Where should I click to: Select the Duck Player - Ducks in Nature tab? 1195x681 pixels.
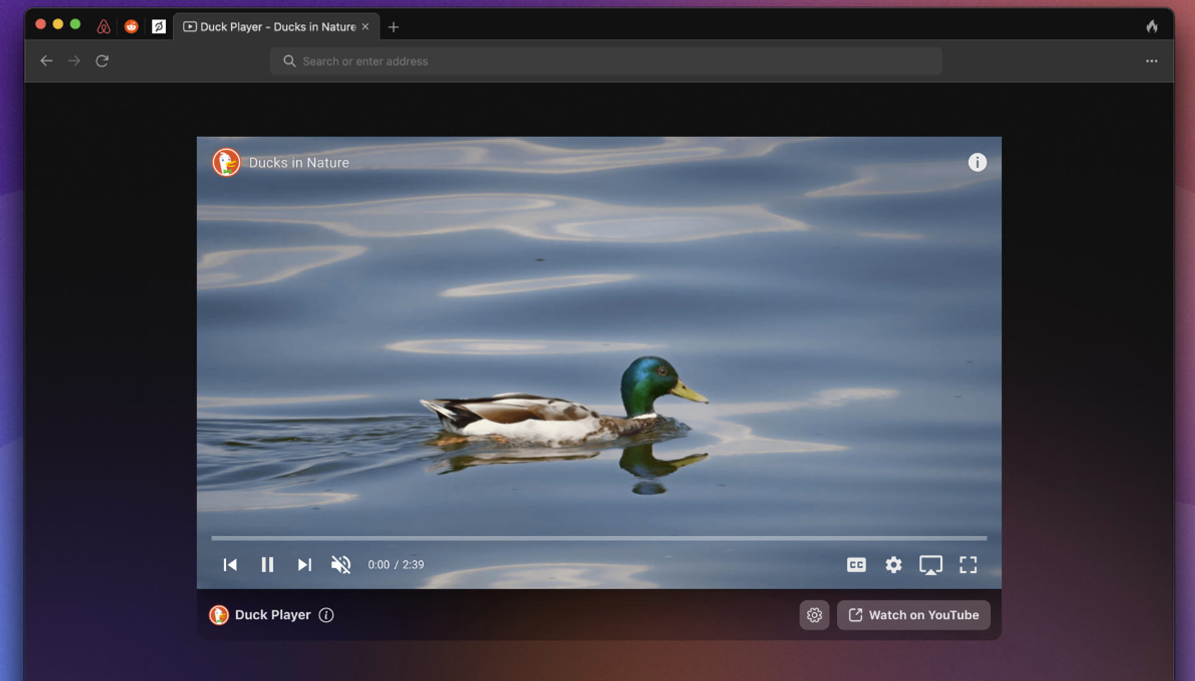[277, 27]
